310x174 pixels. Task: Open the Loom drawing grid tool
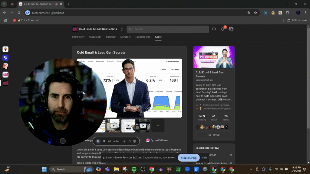click(125, 141)
